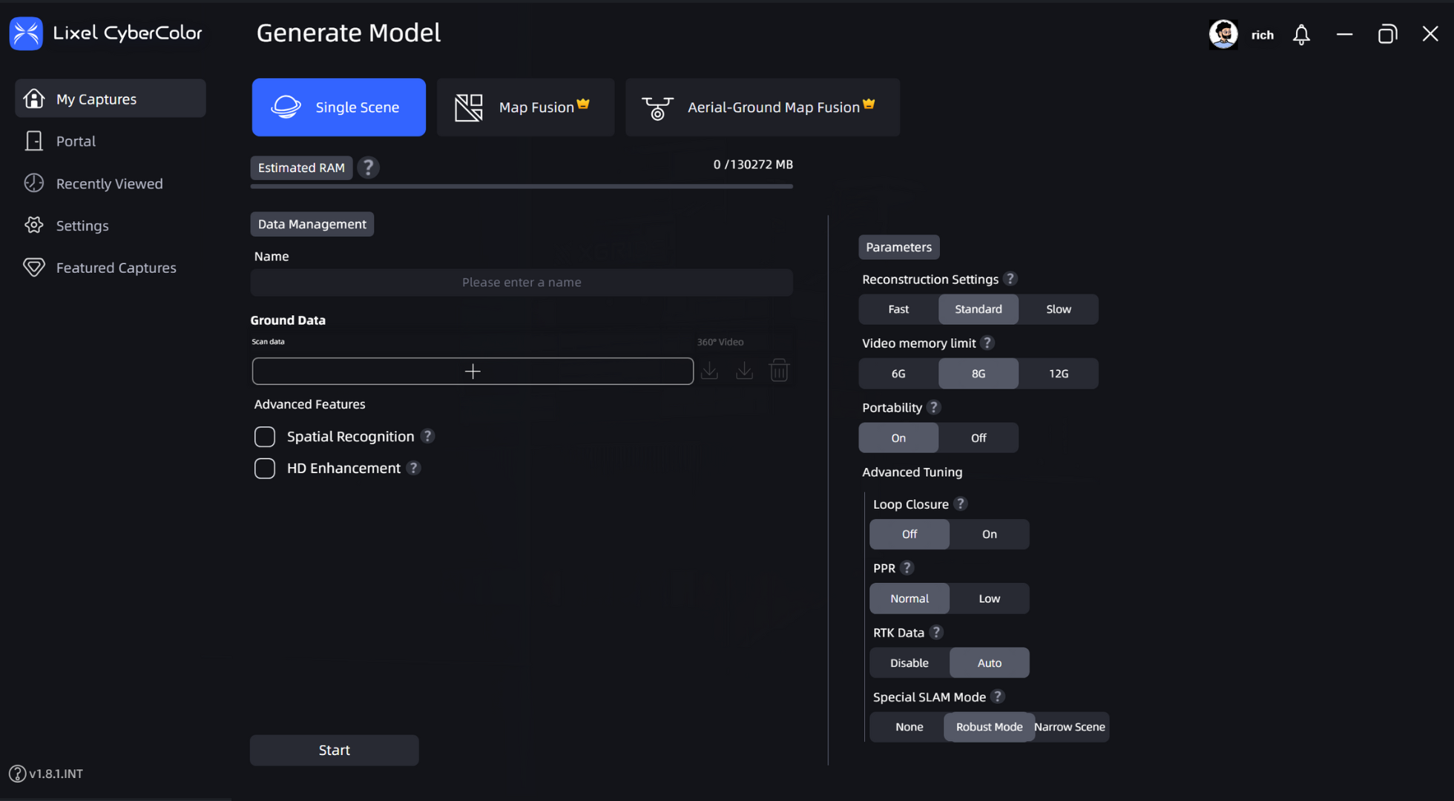The image size is (1454, 801).
Task: Click the notification bell icon
Action: 1301,35
